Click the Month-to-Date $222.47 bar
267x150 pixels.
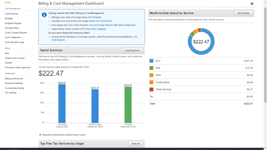click(95, 106)
